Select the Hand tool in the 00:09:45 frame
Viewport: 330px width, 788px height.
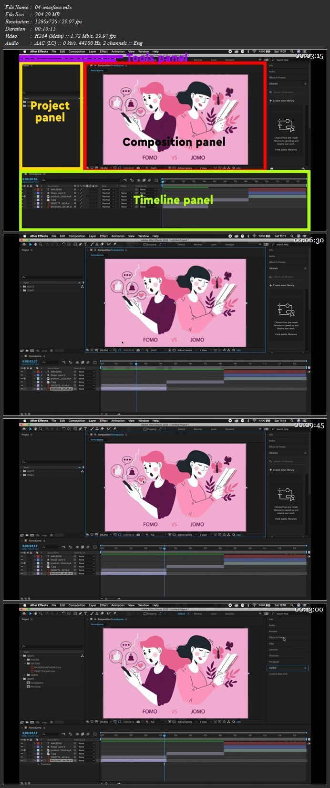click(x=35, y=429)
